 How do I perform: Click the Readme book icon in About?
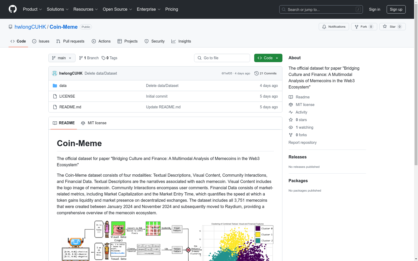291,97
